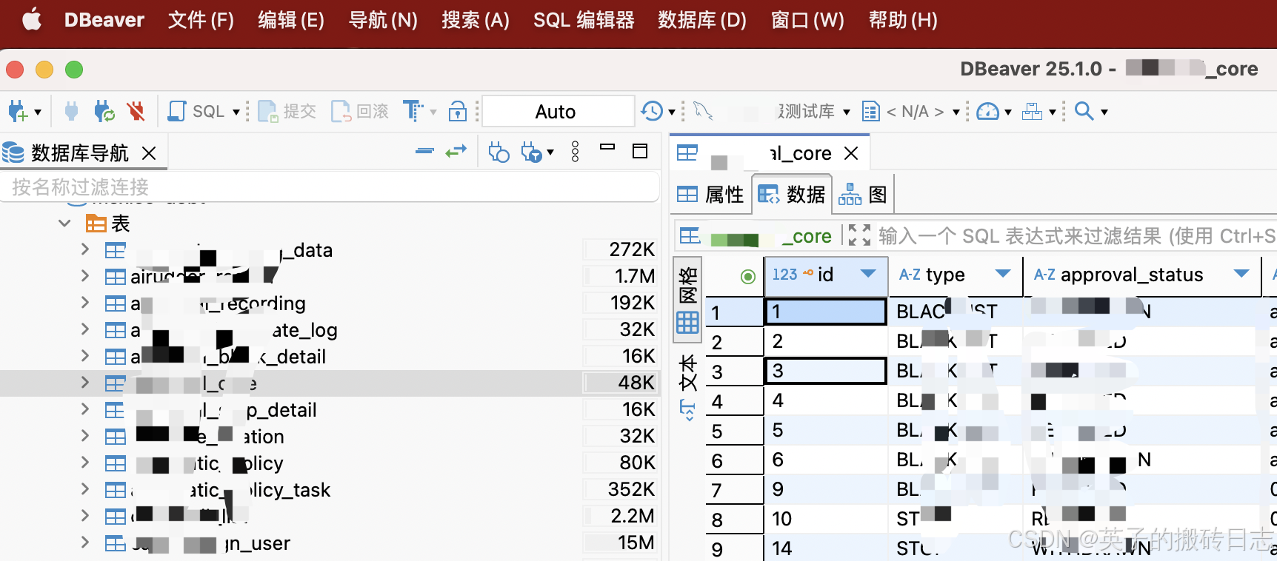Click row number 7 header
The image size is (1277, 561).
pyautogui.click(x=733, y=490)
